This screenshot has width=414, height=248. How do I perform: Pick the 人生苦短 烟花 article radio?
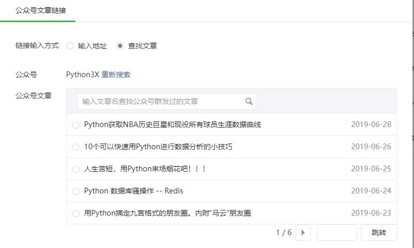[76, 169]
